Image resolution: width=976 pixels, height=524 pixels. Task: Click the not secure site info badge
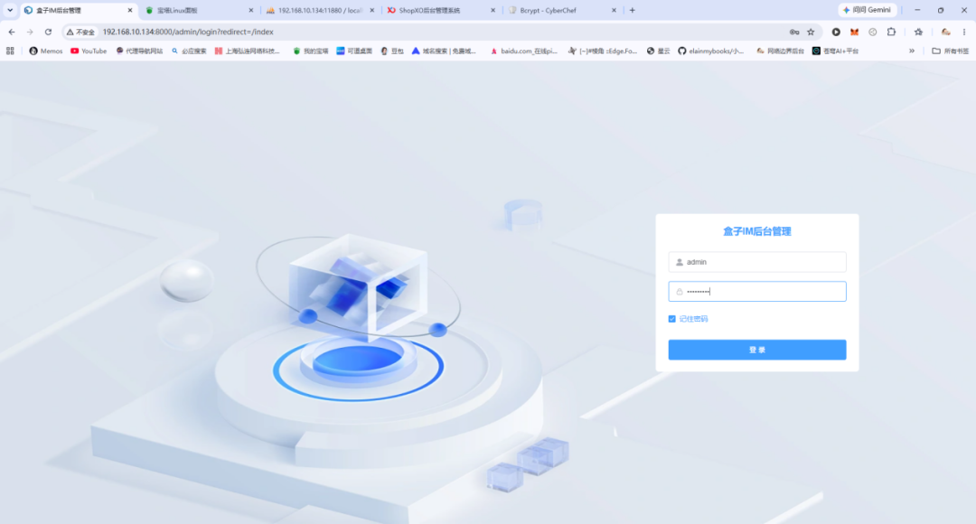pos(81,32)
